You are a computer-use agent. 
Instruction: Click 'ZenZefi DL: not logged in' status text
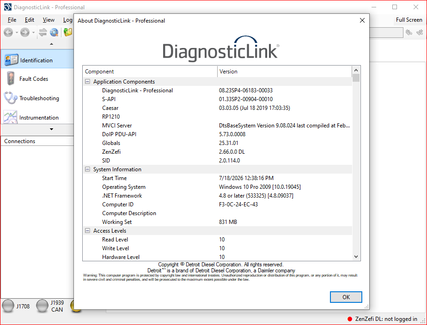[x=386, y=319]
